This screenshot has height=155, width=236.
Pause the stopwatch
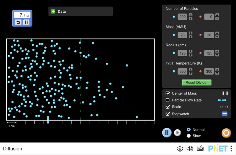tap(26, 22)
